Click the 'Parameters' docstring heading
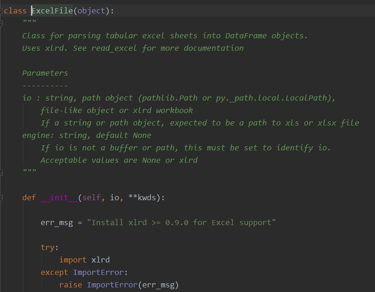The height and width of the screenshot is (292, 375). [45, 73]
